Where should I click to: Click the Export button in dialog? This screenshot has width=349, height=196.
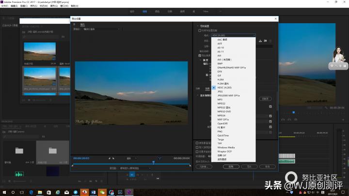(249, 166)
